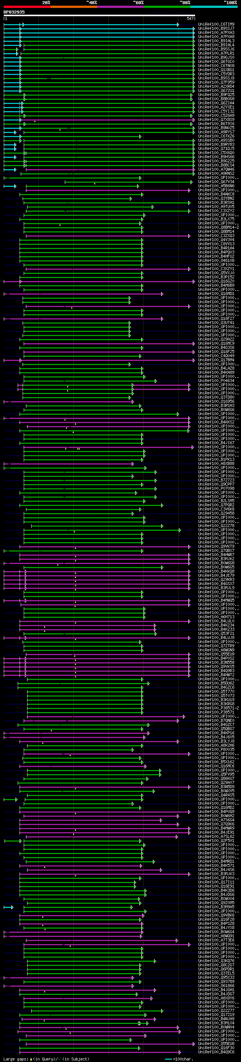Select the UniRef100_A6H713 label
Viewport: 241px width, 1062px height.
(x=216, y=617)
